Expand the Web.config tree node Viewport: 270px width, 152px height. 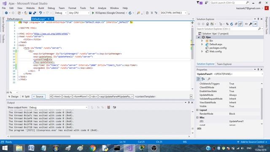click(202, 52)
